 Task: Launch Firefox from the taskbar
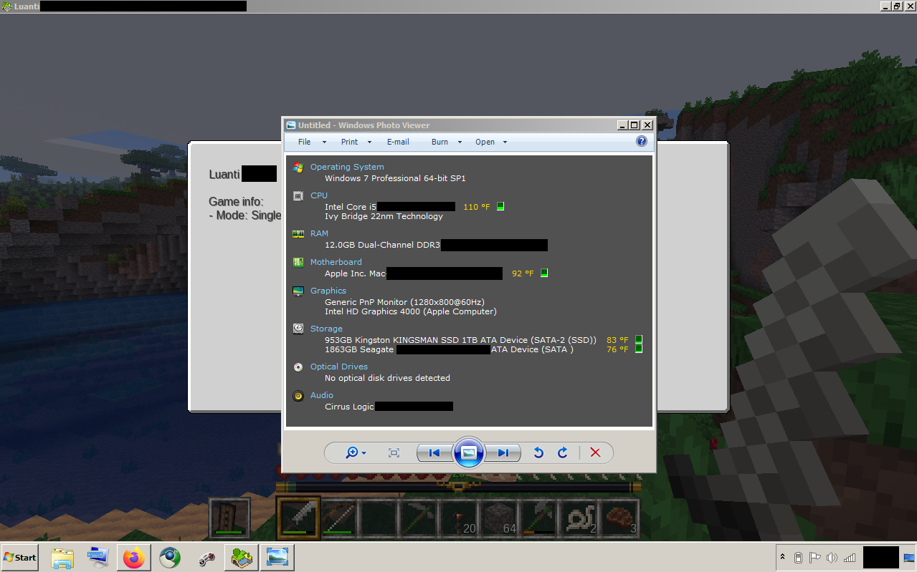(x=133, y=557)
